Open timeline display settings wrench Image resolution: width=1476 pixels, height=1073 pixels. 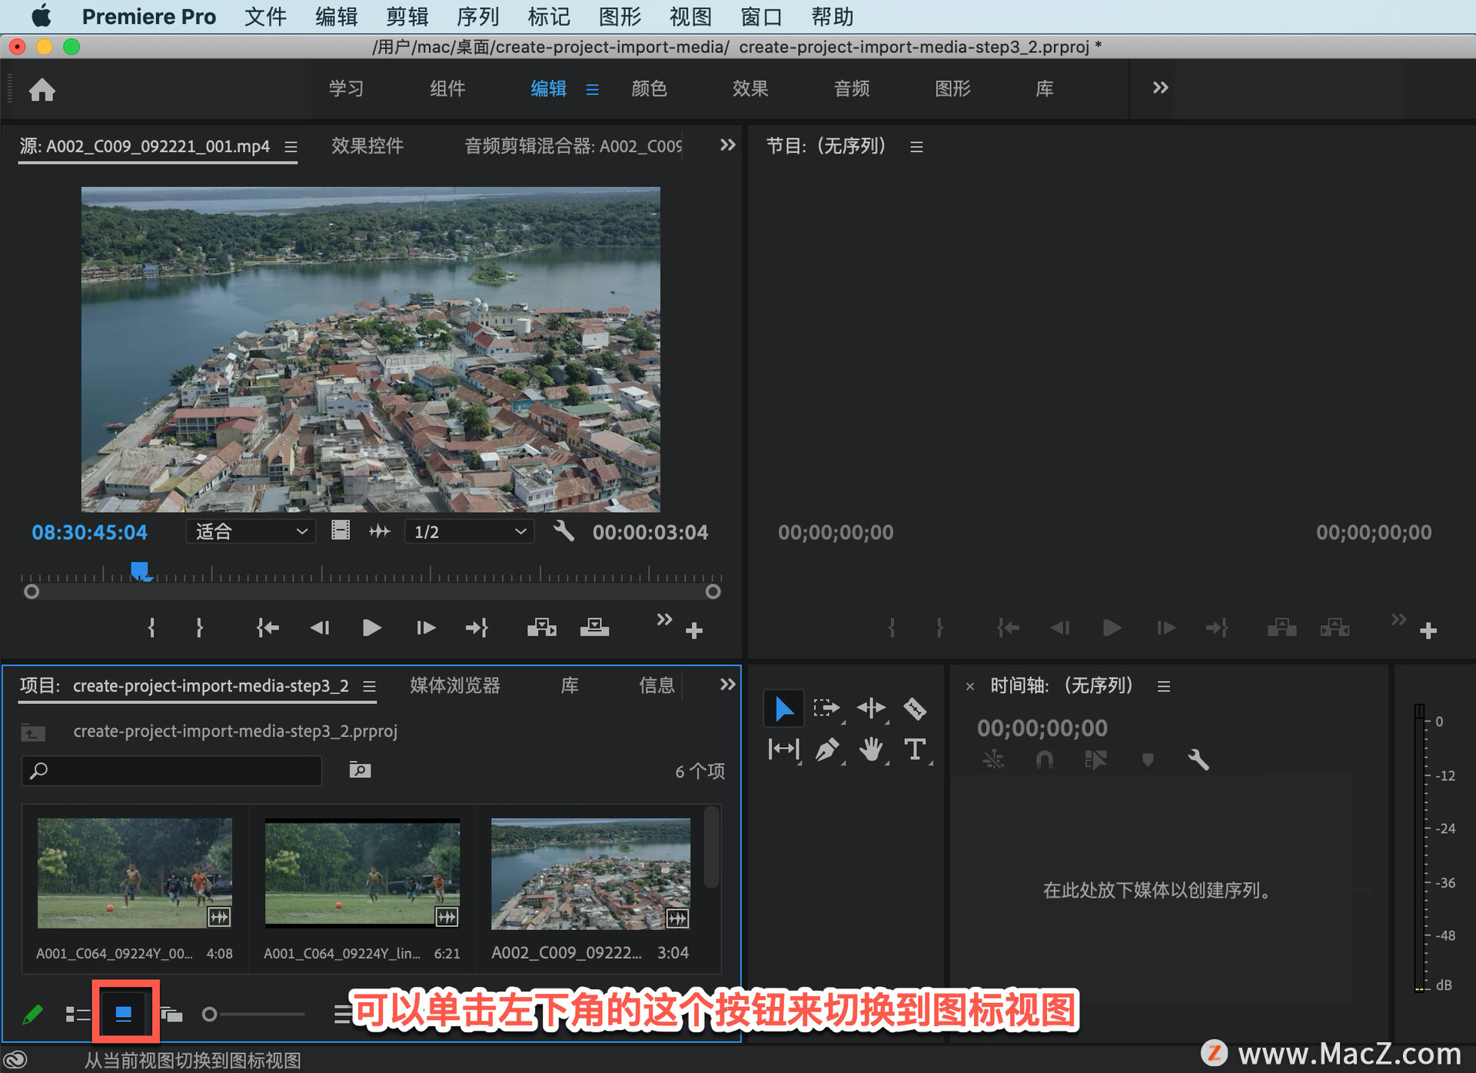(1198, 761)
